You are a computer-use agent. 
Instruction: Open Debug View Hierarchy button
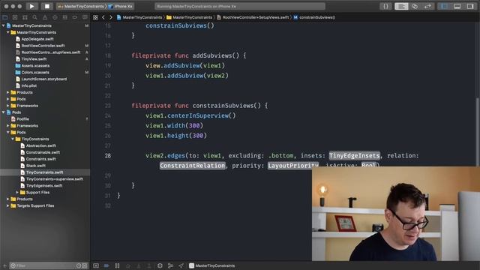tap(160, 265)
